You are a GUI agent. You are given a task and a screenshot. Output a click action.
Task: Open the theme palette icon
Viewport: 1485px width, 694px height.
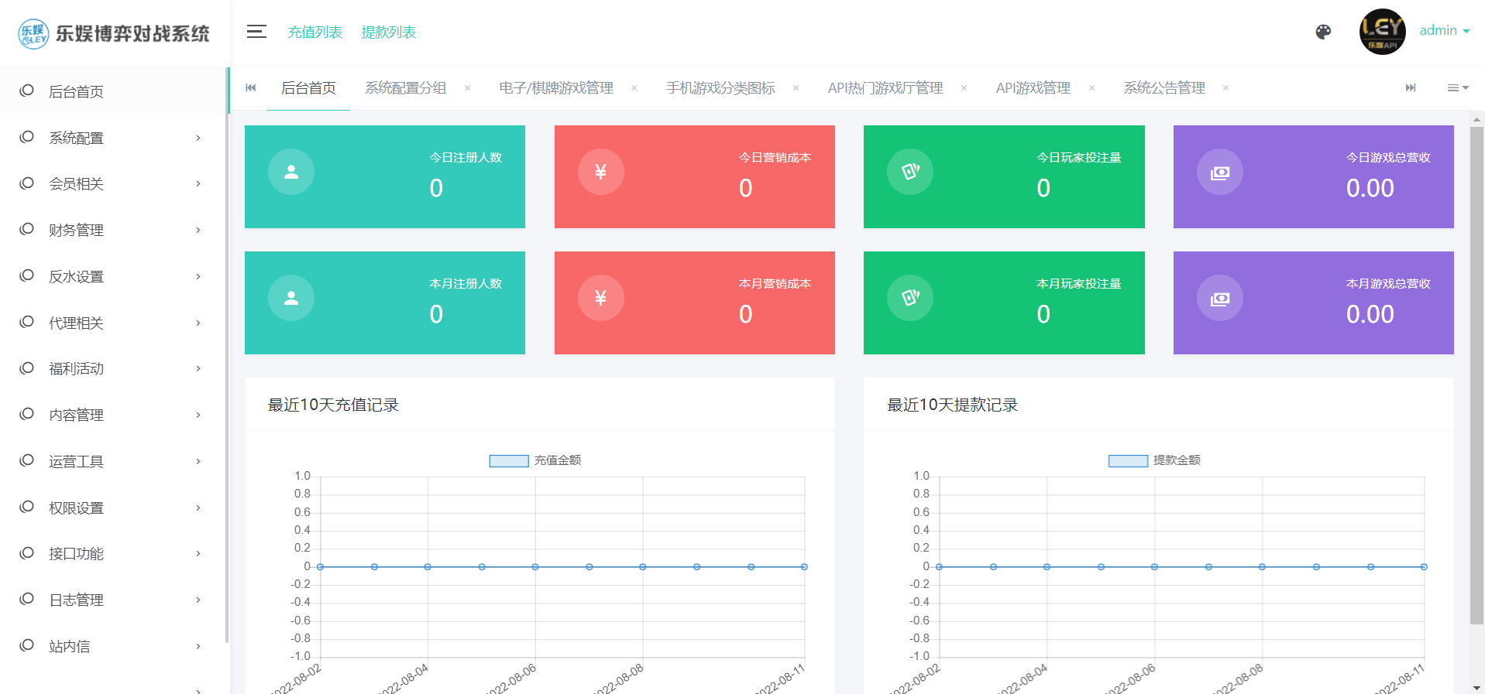click(x=1323, y=32)
